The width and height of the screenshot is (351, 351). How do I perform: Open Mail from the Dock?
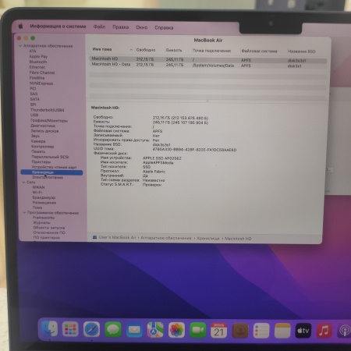tap(134, 330)
